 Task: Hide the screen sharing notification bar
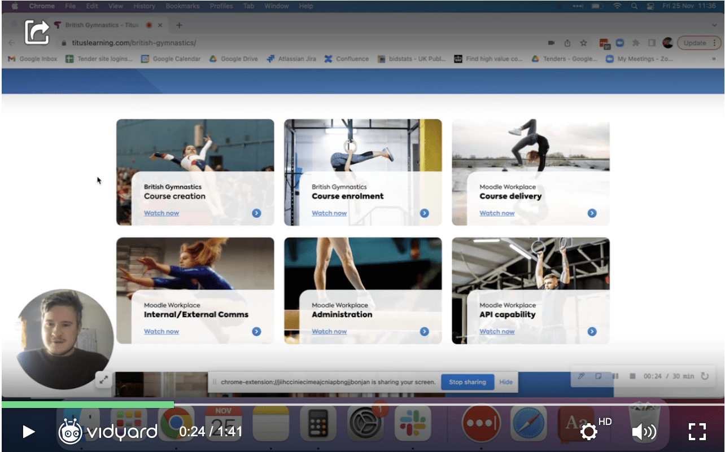coord(506,382)
